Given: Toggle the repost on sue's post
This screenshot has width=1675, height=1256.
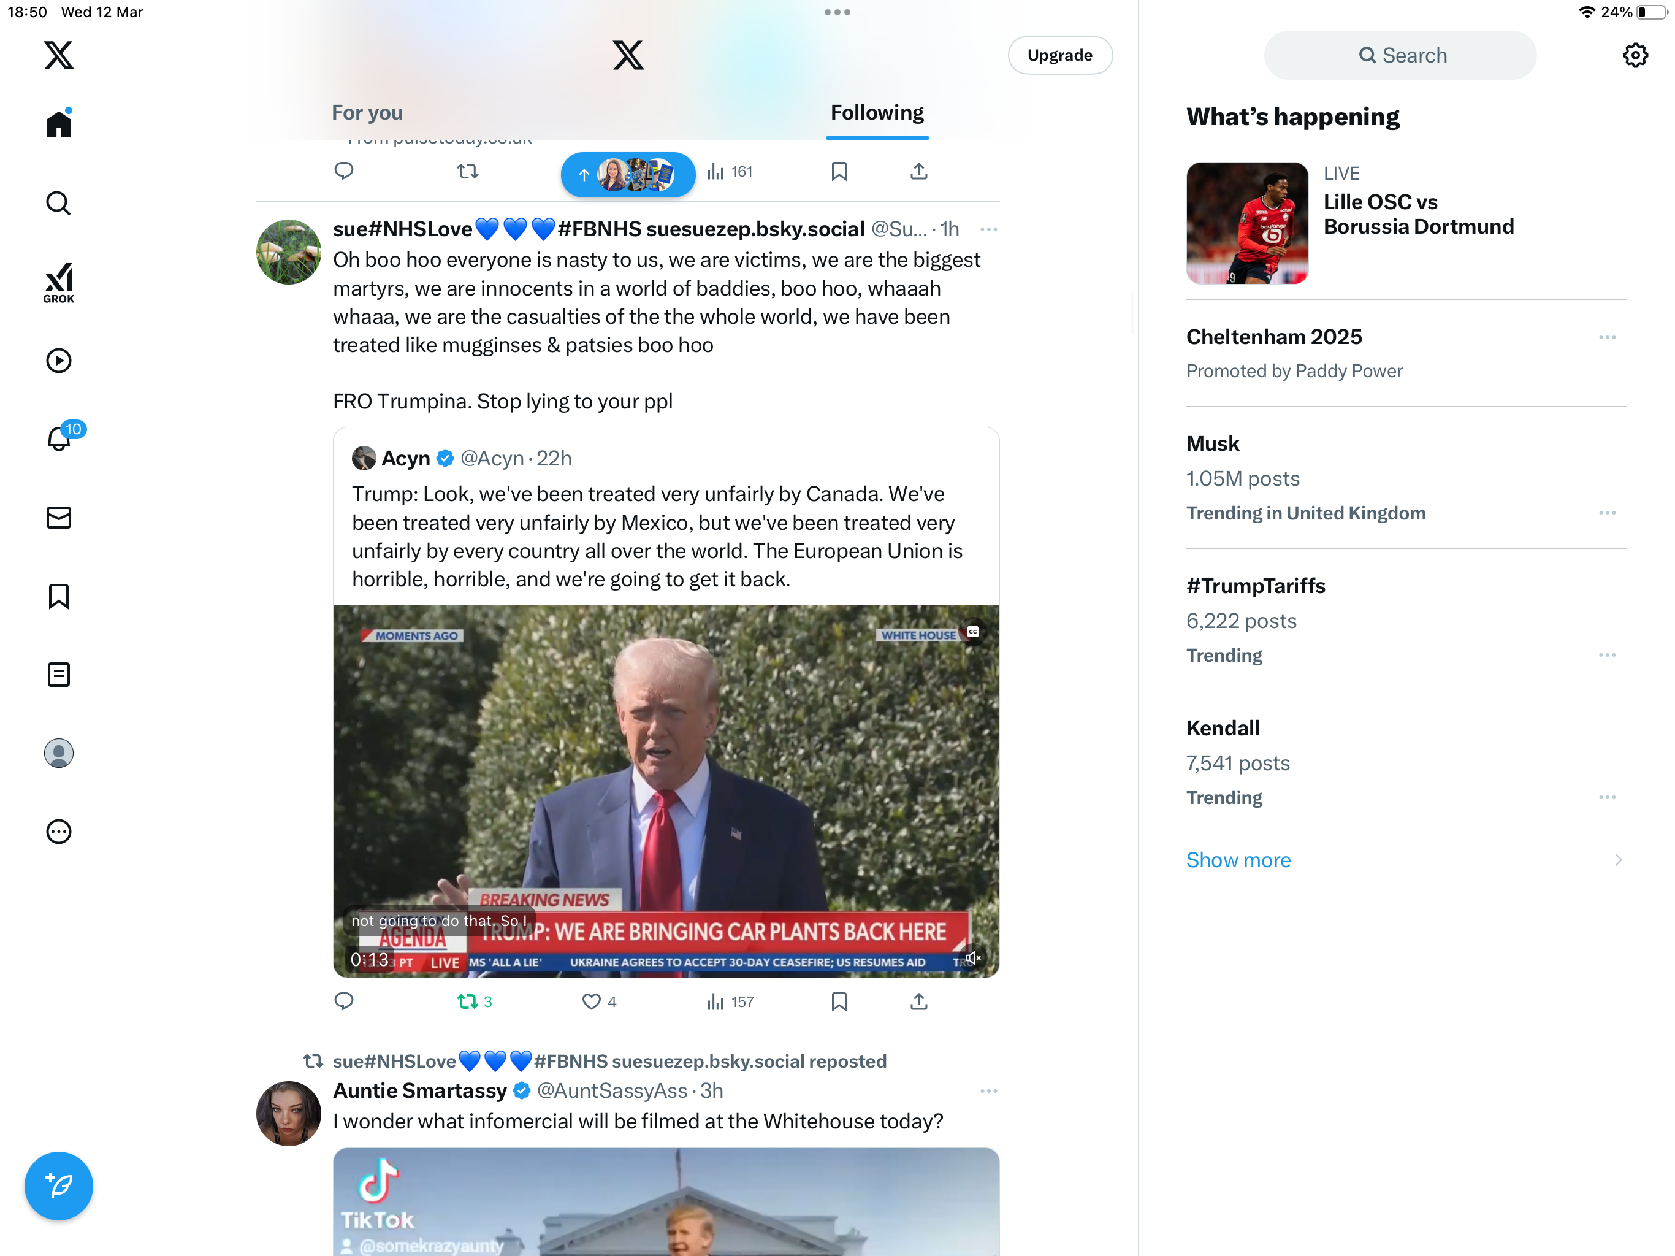Looking at the screenshot, I should click(x=475, y=1001).
